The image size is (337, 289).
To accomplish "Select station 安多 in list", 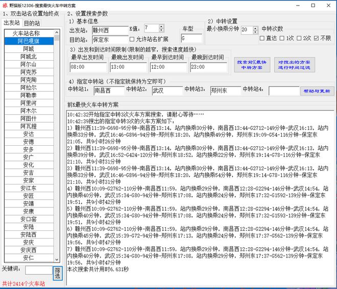I will (x=29, y=149).
